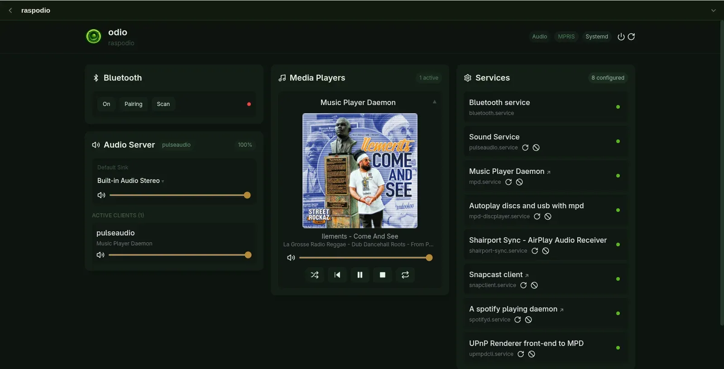Click the ACTIVE CLIENTS (1) label
The width and height of the screenshot is (724, 369).
(118, 216)
